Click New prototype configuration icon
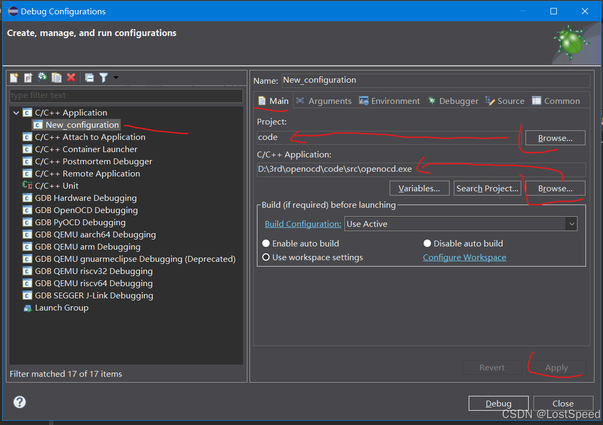Image resolution: width=603 pixels, height=425 pixels. (x=28, y=77)
